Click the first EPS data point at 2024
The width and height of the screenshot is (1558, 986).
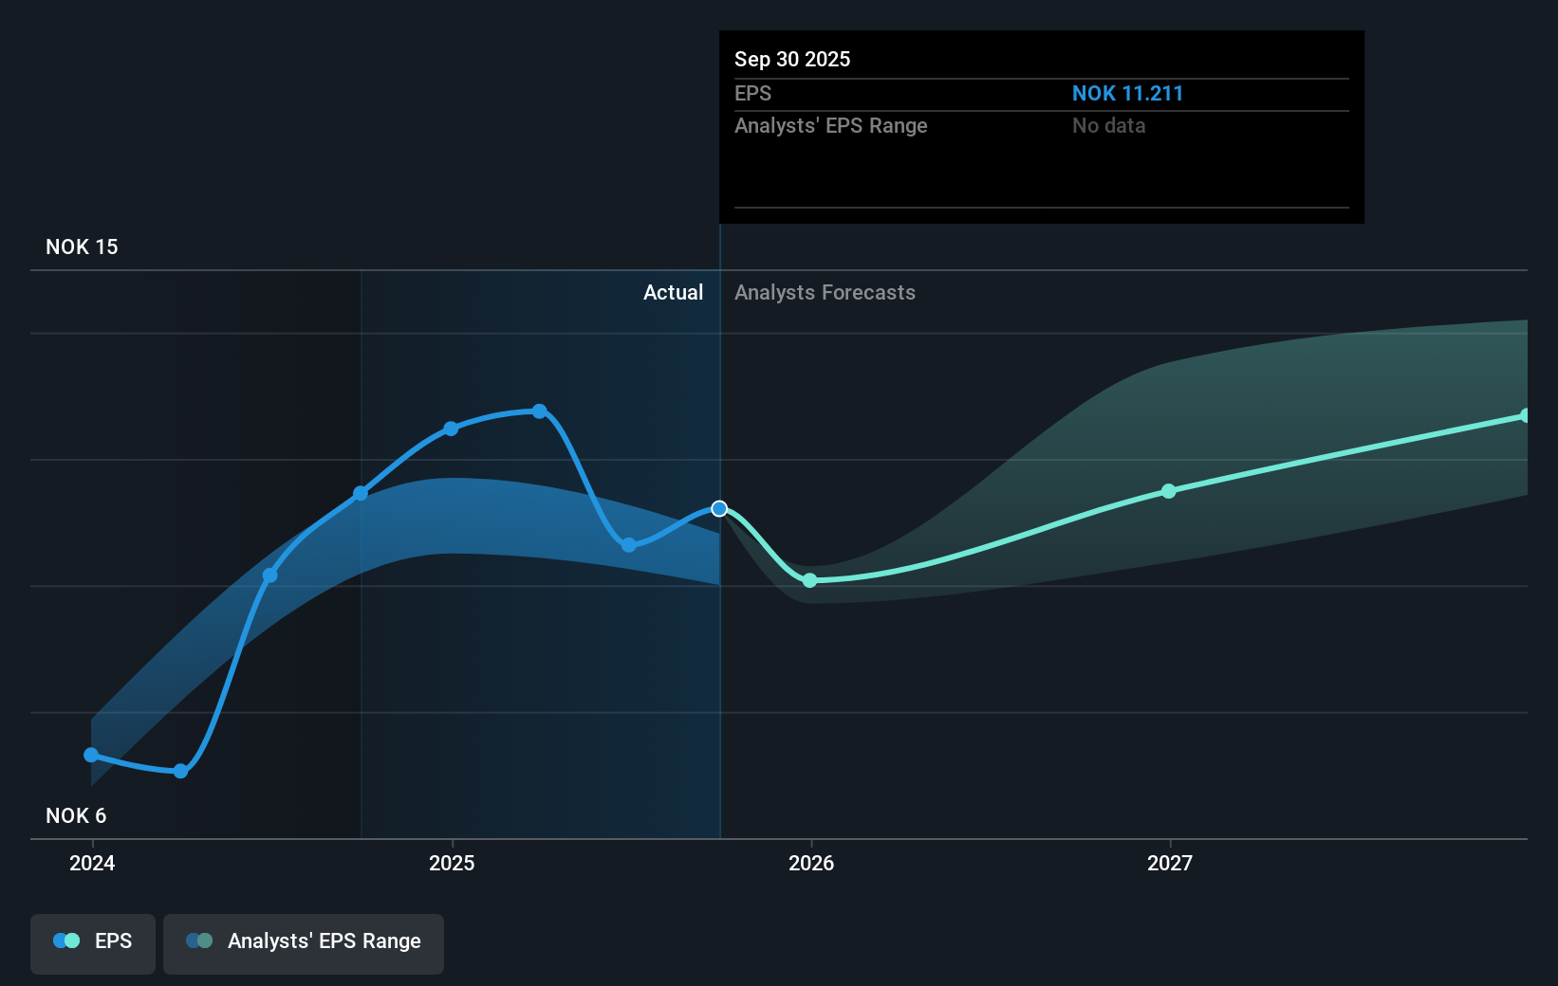pos(91,755)
